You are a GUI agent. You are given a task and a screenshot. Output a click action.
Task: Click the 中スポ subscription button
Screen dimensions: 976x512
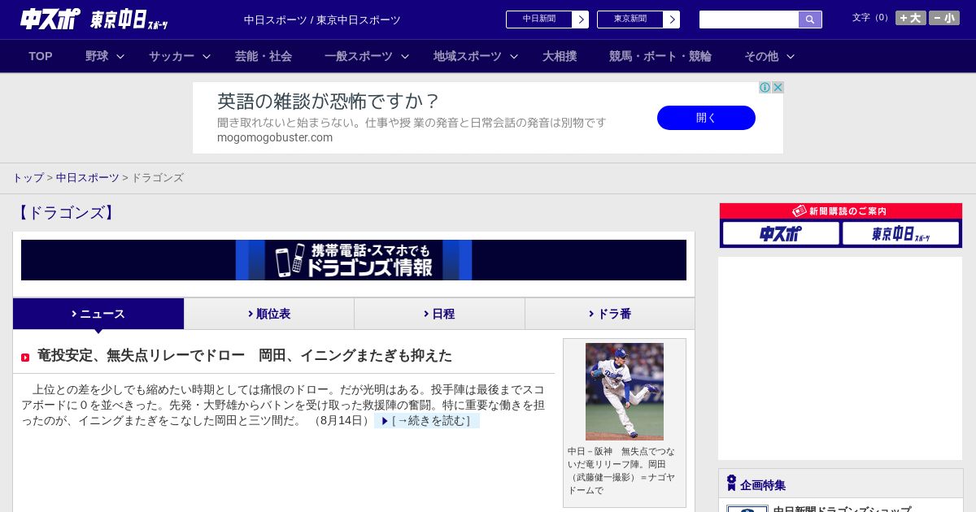(x=781, y=233)
